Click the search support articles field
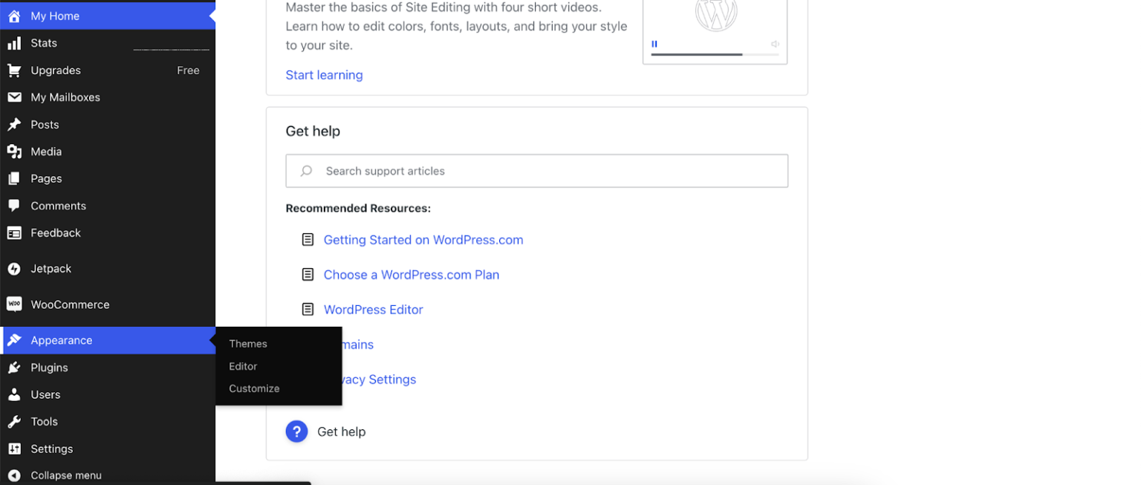This screenshot has width=1141, height=485. tap(536, 171)
